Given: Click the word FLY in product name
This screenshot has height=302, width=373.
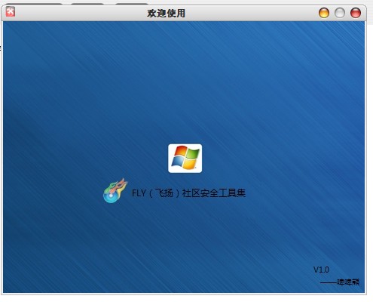Looking at the screenshot, I should coord(139,193).
